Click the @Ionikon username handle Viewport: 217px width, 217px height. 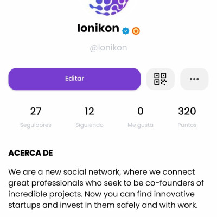[x=108, y=48]
